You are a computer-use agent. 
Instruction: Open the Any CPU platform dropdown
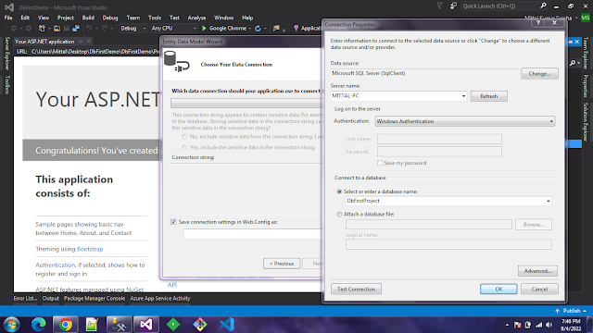tap(173, 29)
